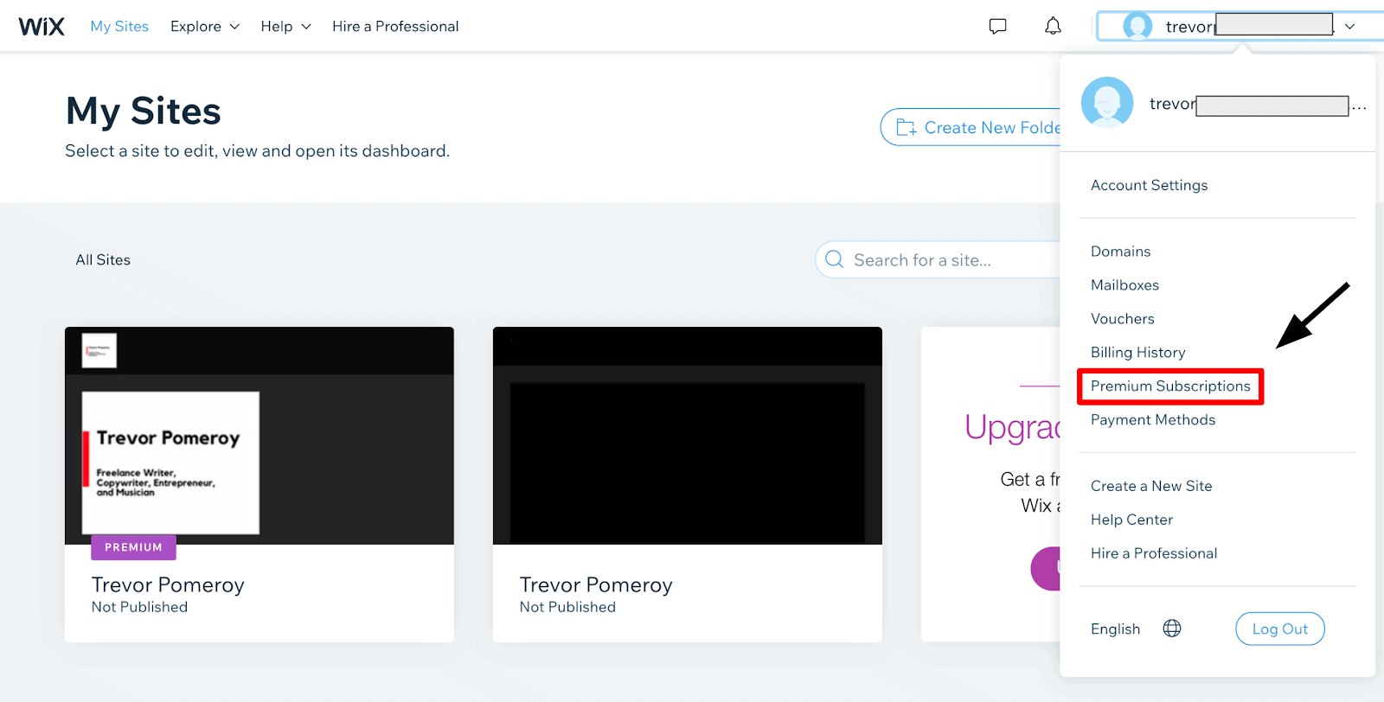Screen dimensions: 1384x702
Task: Click the Search for a site field
Action: (x=939, y=259)
